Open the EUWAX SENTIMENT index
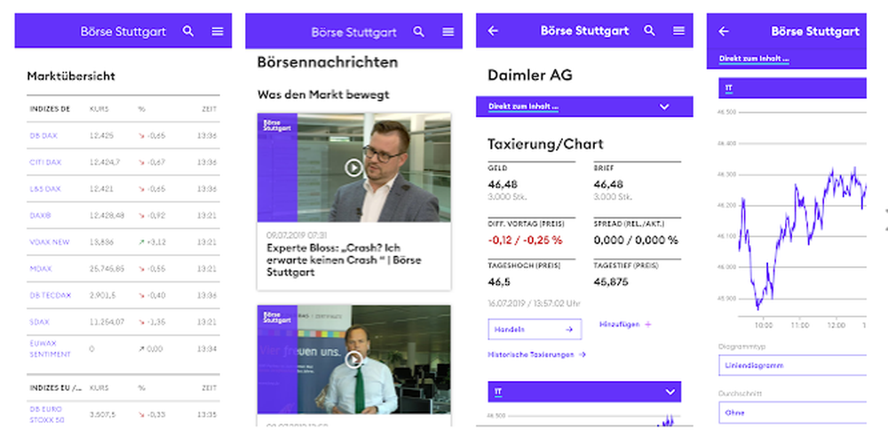888x445 pixels. coord(50,349)
